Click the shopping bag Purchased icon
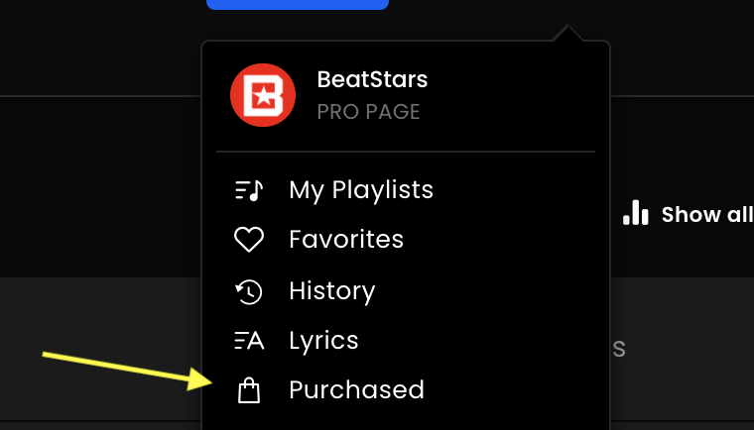 click(249, 390)
